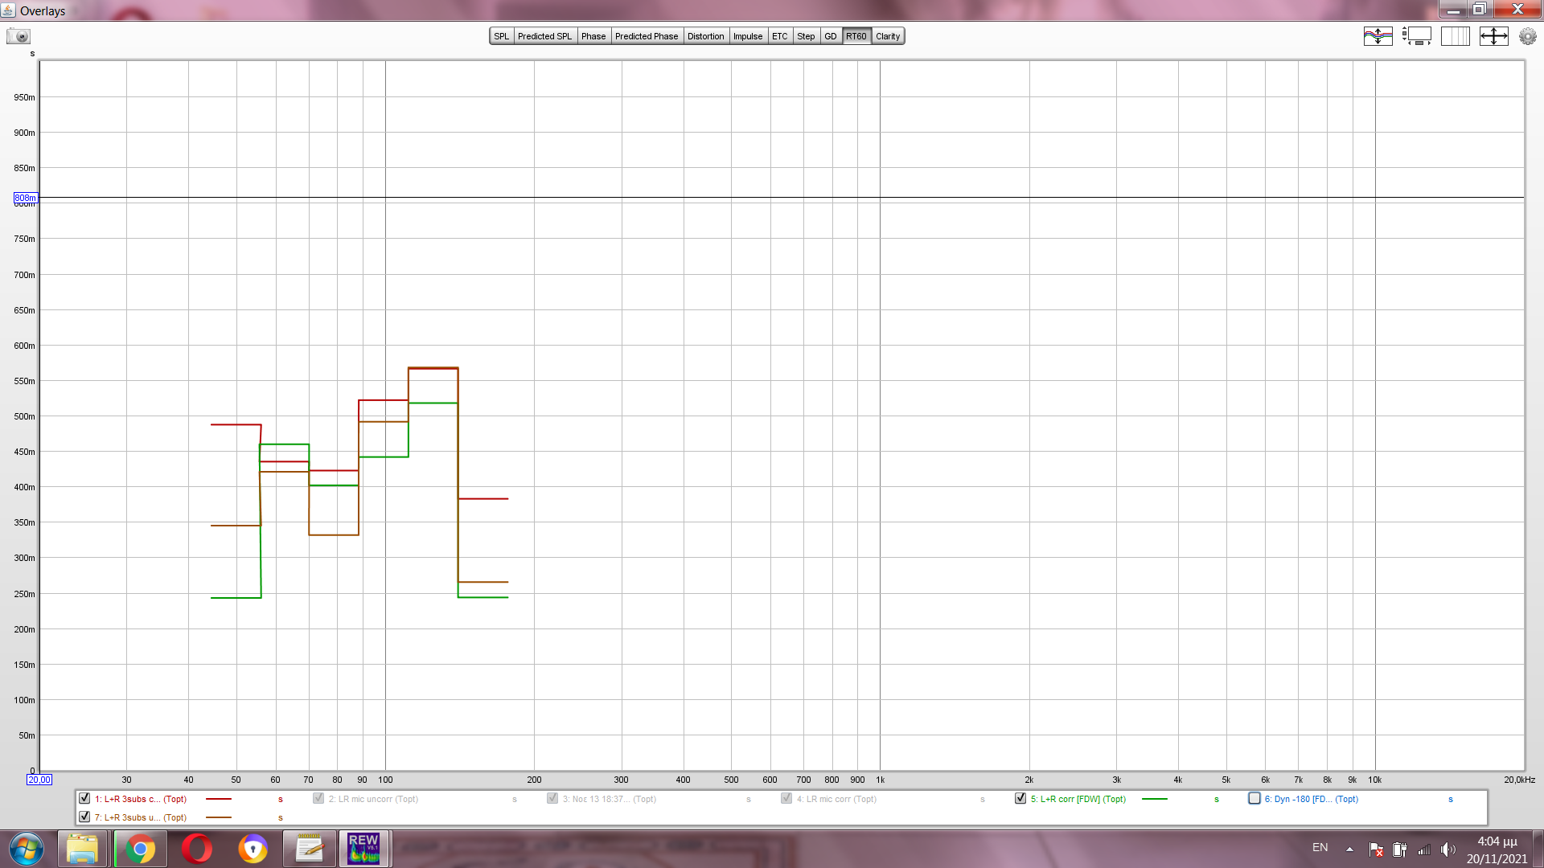Click the separate traces icon
Viewport: 1544px width, 868px height.
click(1378, 36)
